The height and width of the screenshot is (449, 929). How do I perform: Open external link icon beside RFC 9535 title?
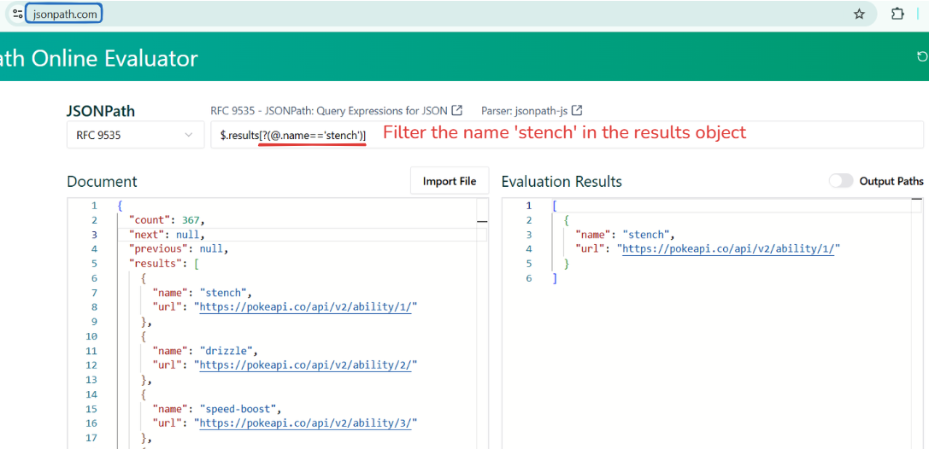point(457,110)
